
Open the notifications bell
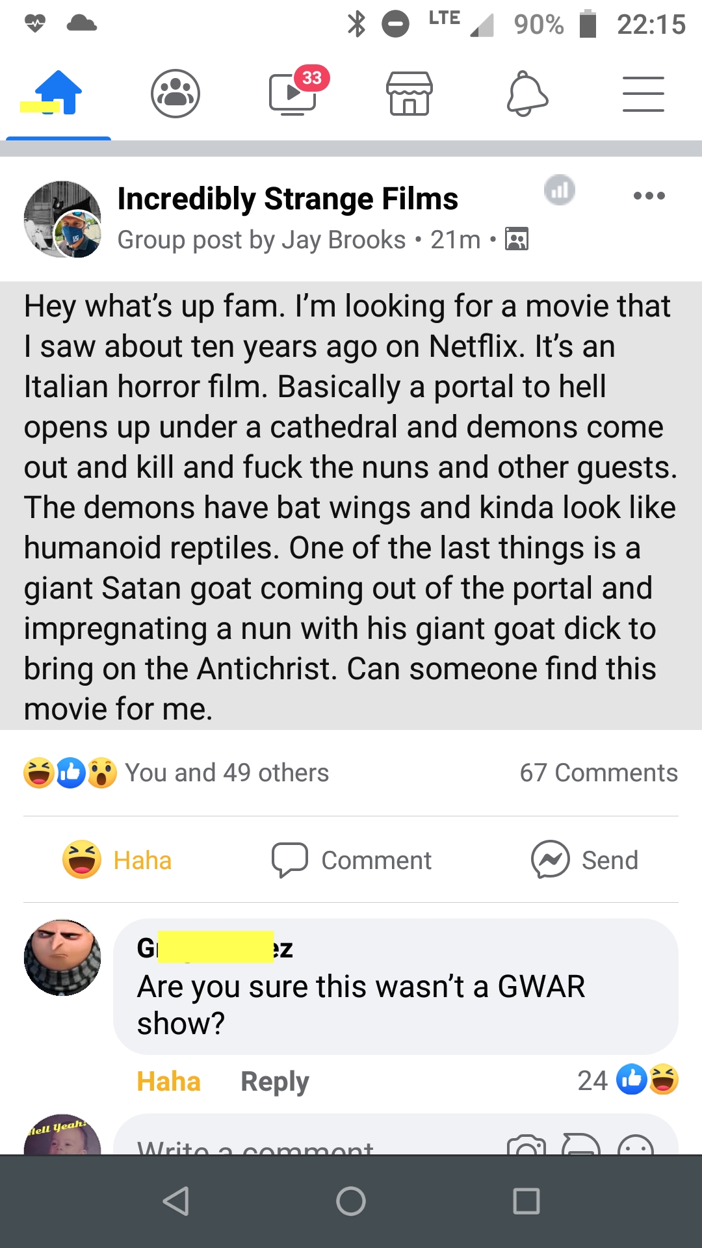526,94
